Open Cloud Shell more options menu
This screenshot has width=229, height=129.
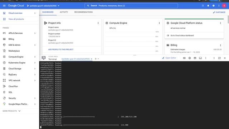pyautogui.click(x=206, y=58)
